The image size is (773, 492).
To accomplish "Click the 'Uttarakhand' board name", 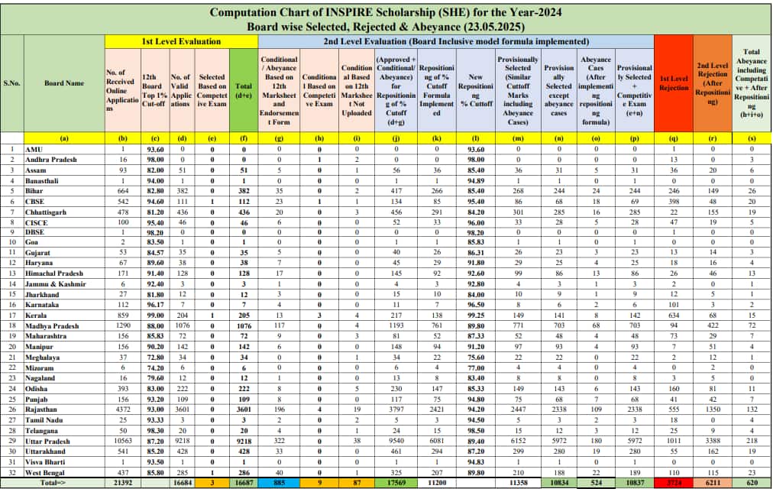I will (45, 451).
